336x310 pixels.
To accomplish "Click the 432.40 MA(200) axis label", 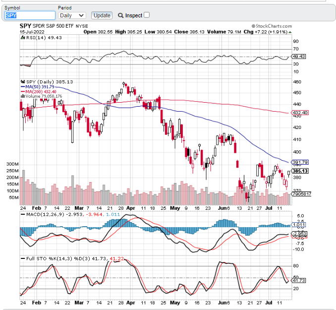I will [x=300, y=113].
